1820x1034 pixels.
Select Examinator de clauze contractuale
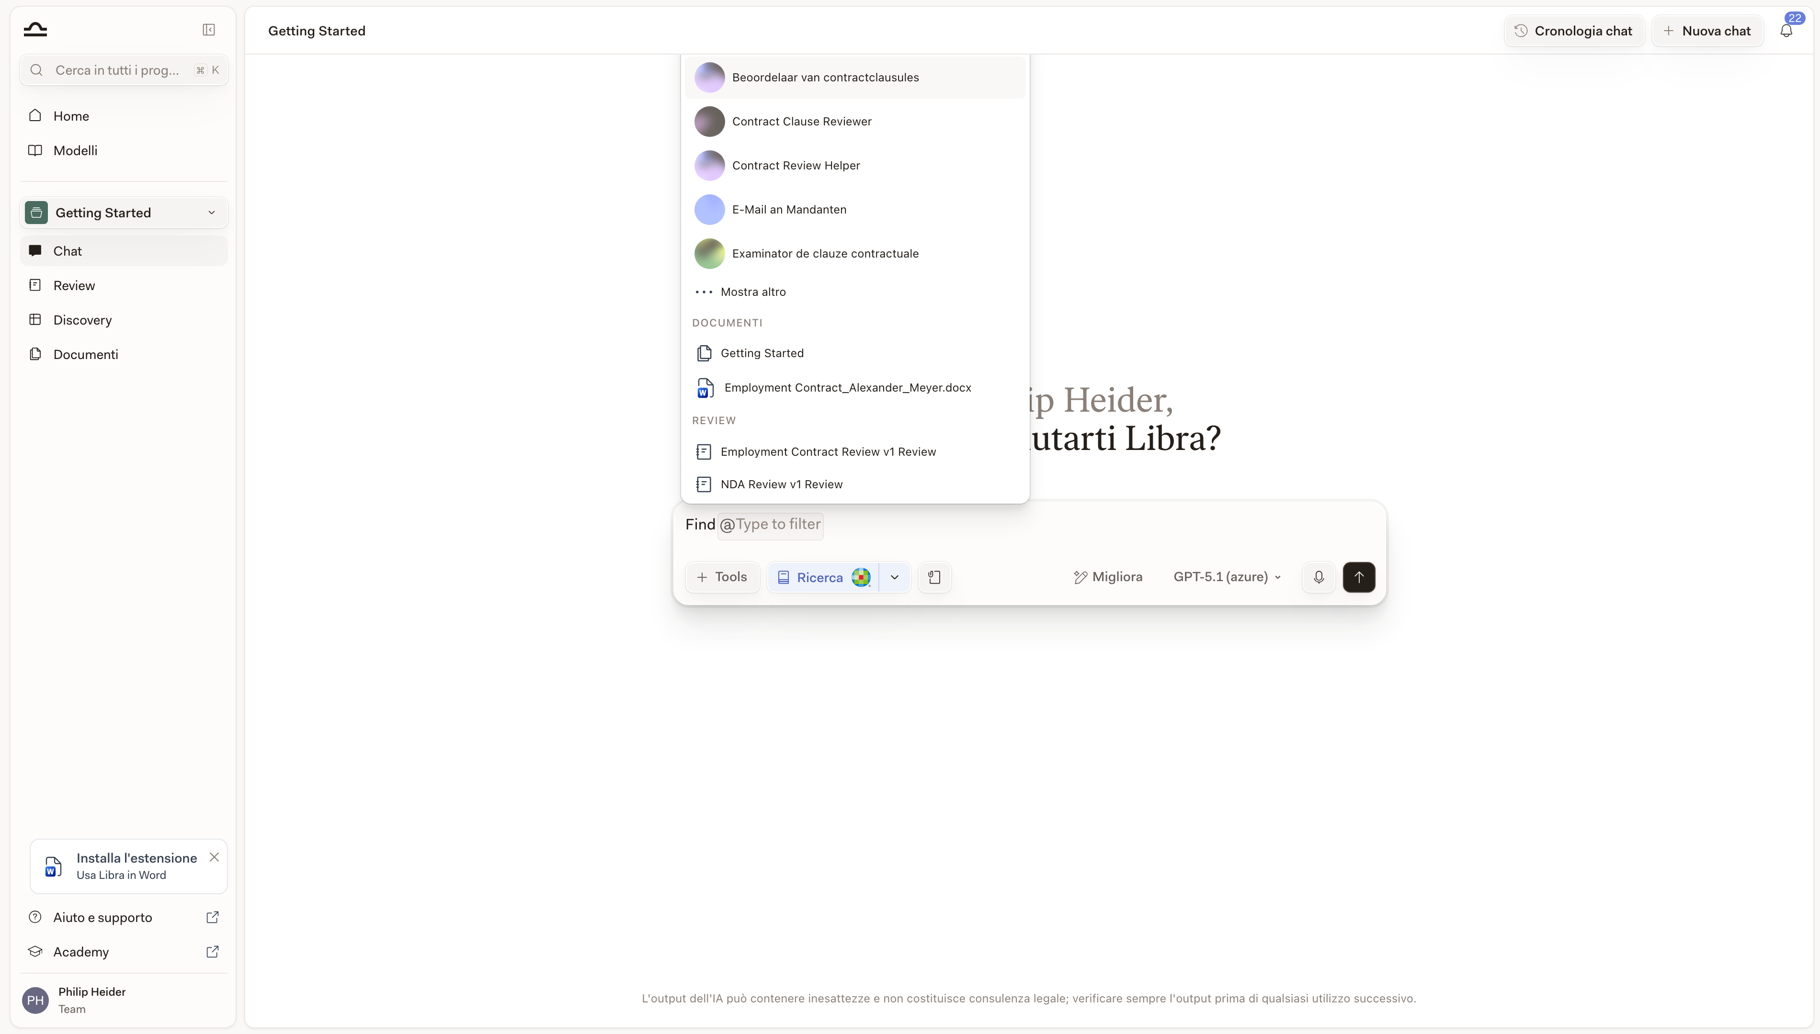coord(854,254)
